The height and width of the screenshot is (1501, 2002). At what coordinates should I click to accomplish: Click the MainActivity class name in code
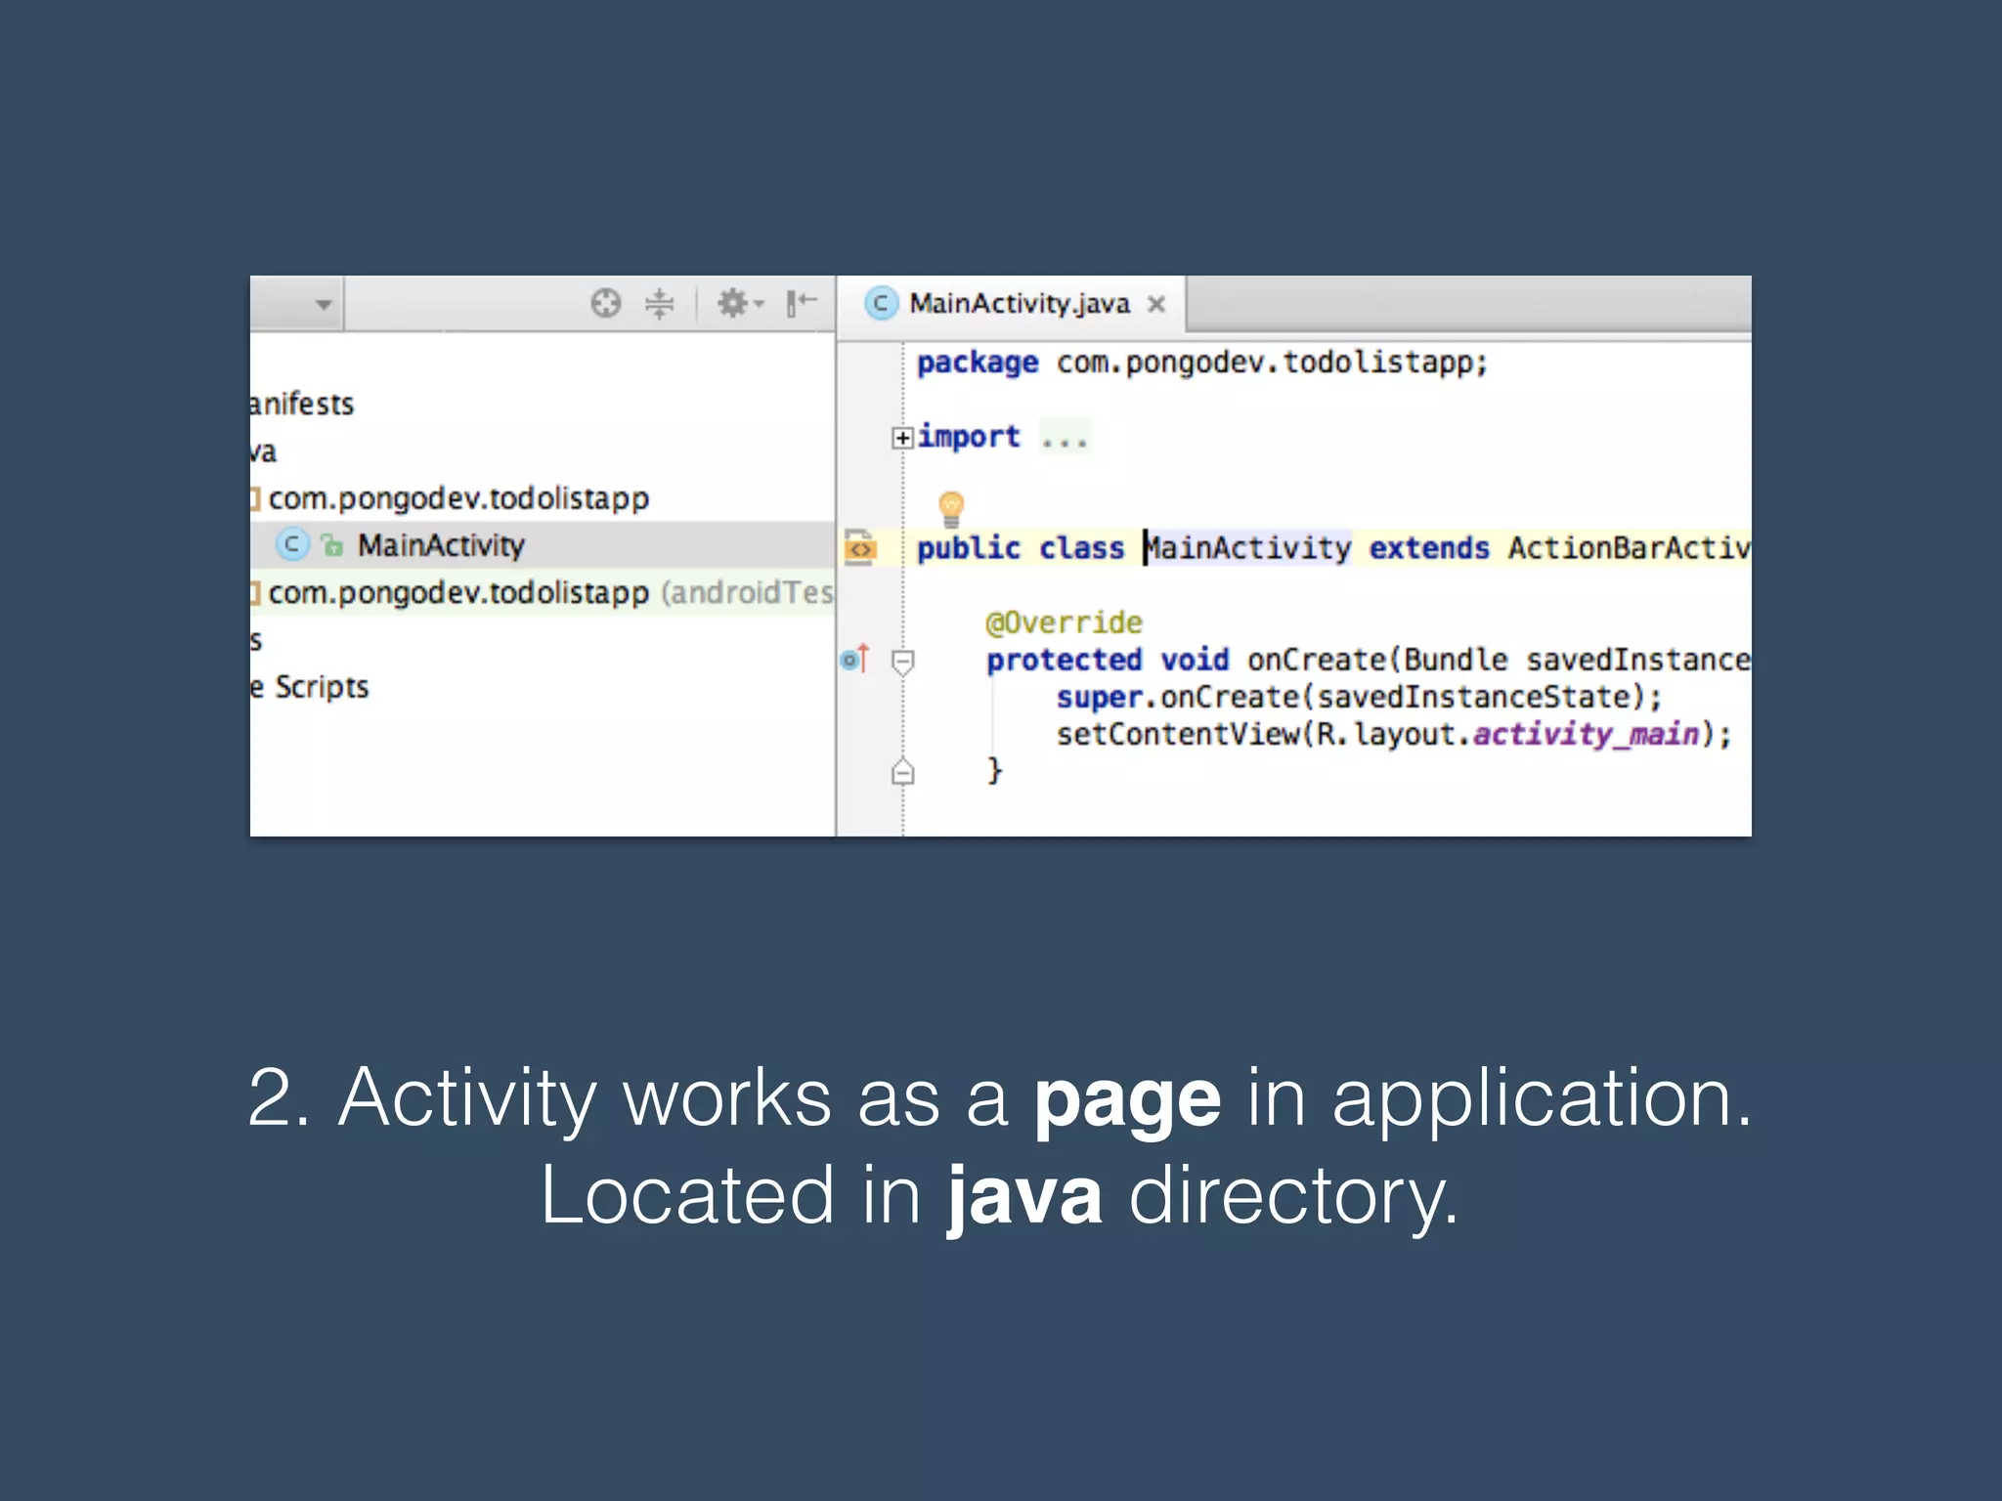(x=1248, y=548)
